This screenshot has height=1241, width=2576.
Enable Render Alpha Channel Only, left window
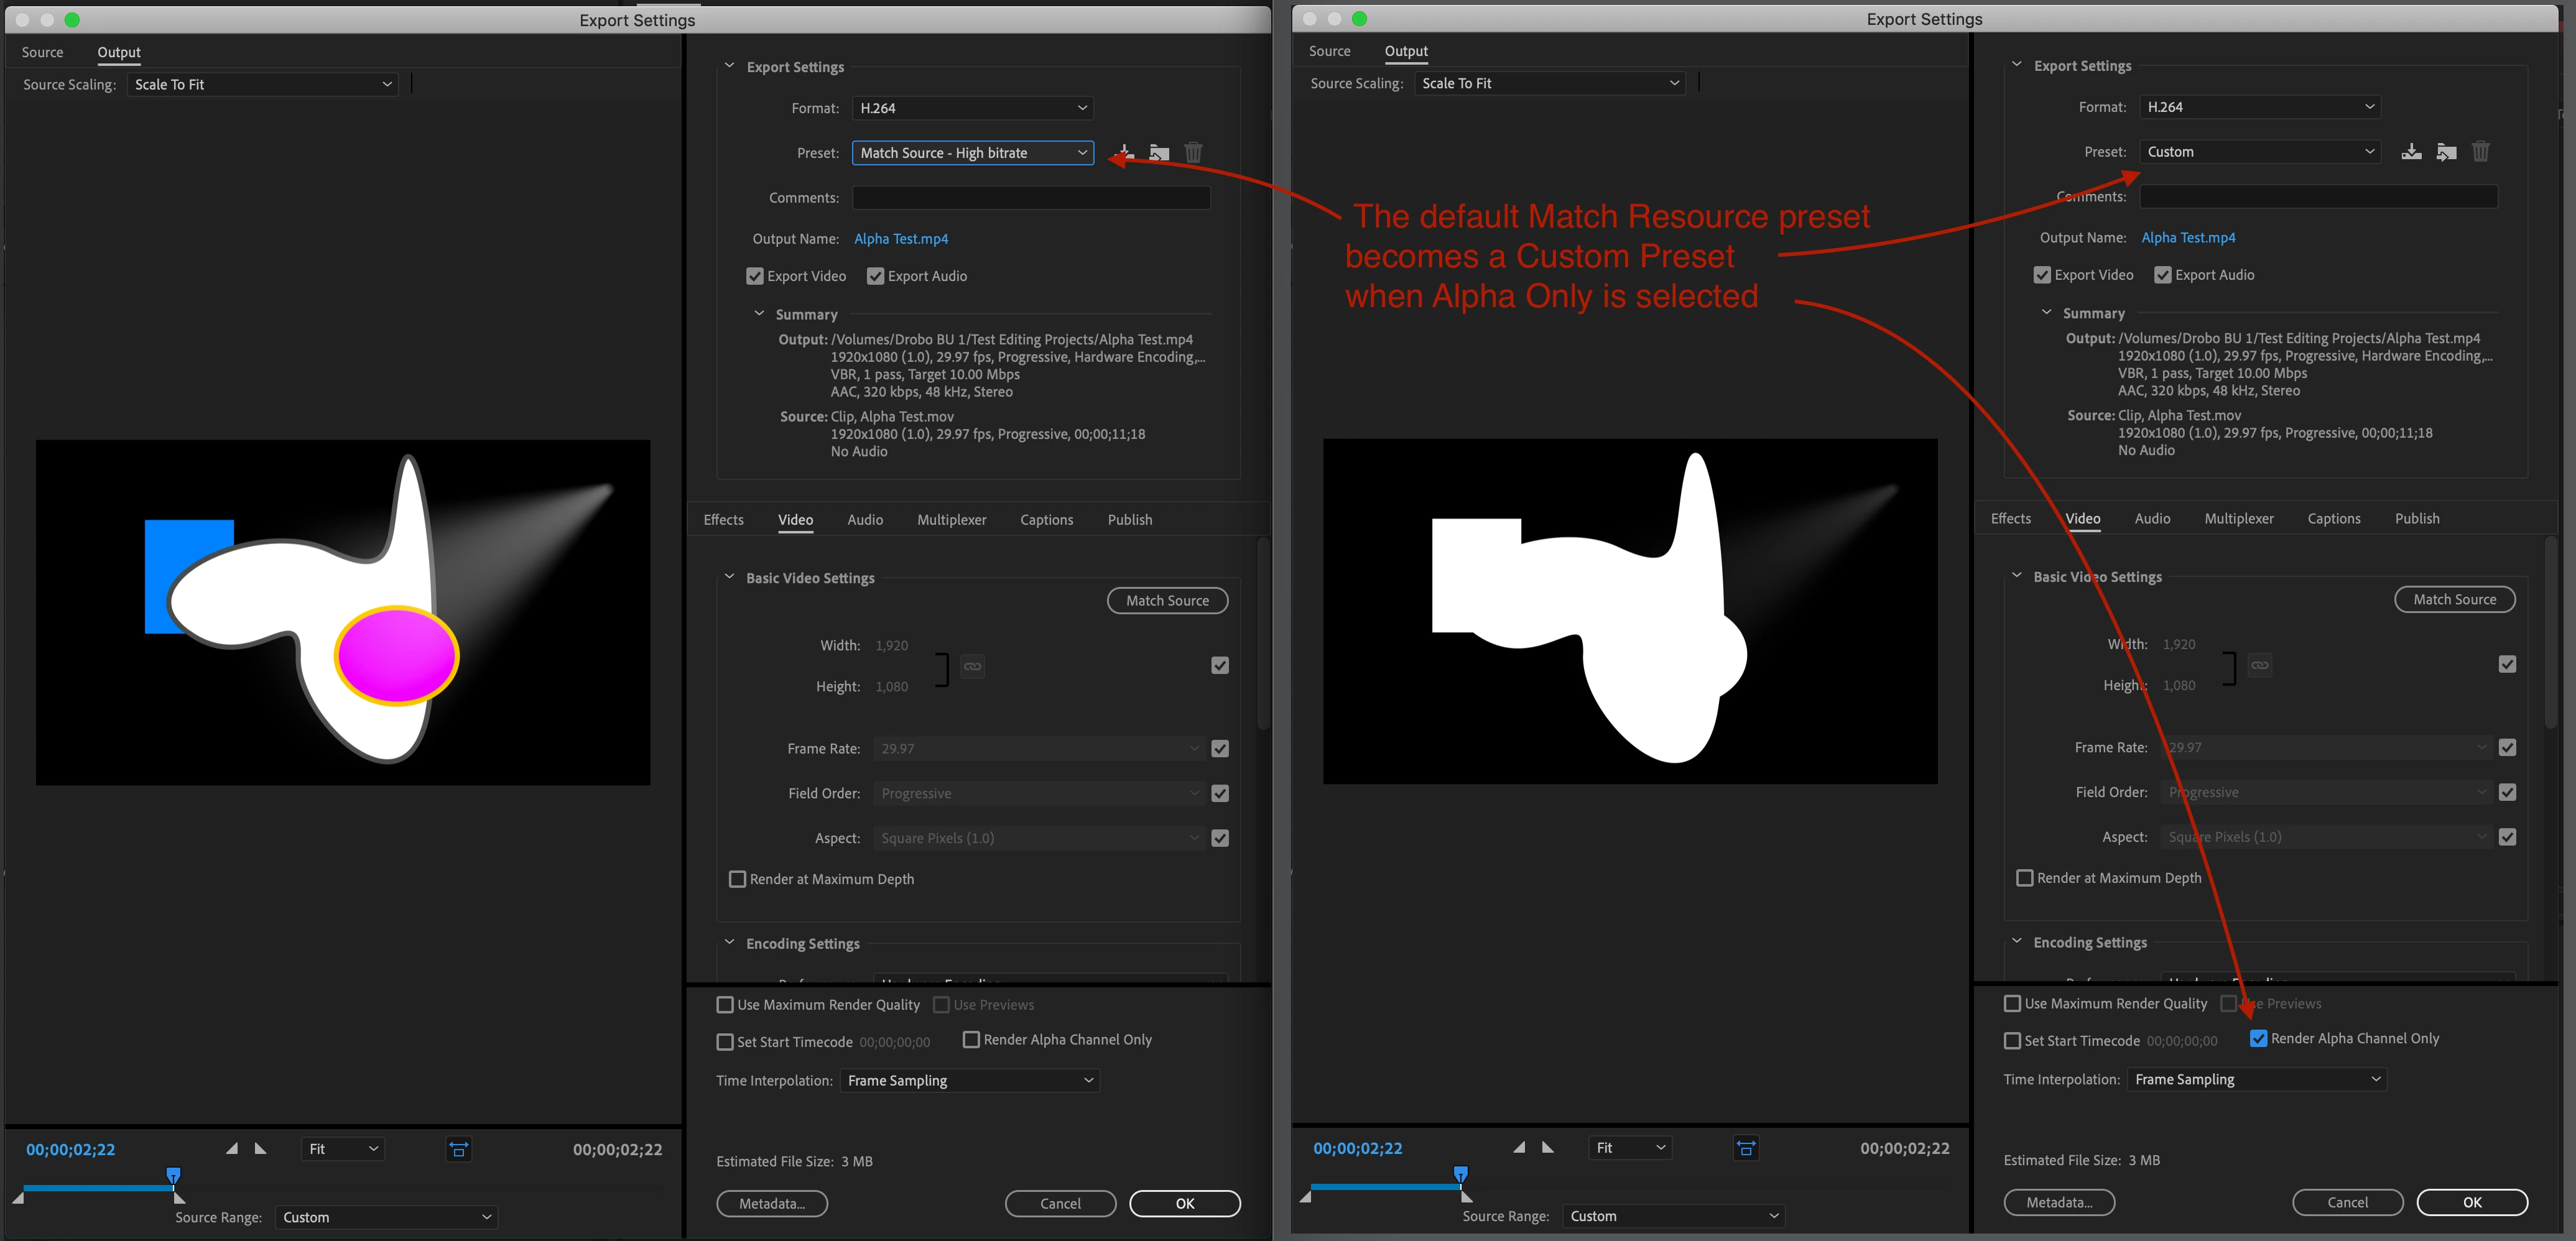pyautogui.click(x=971, y=1040)
